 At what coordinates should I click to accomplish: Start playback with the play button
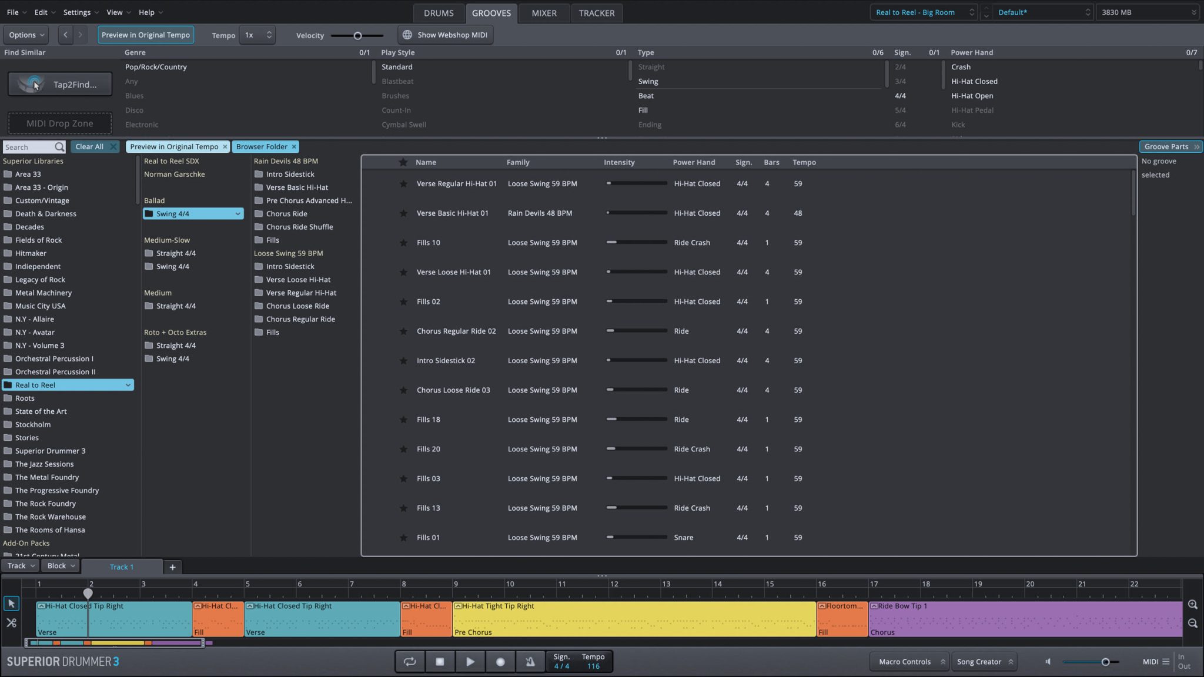(x=470, y=662)
